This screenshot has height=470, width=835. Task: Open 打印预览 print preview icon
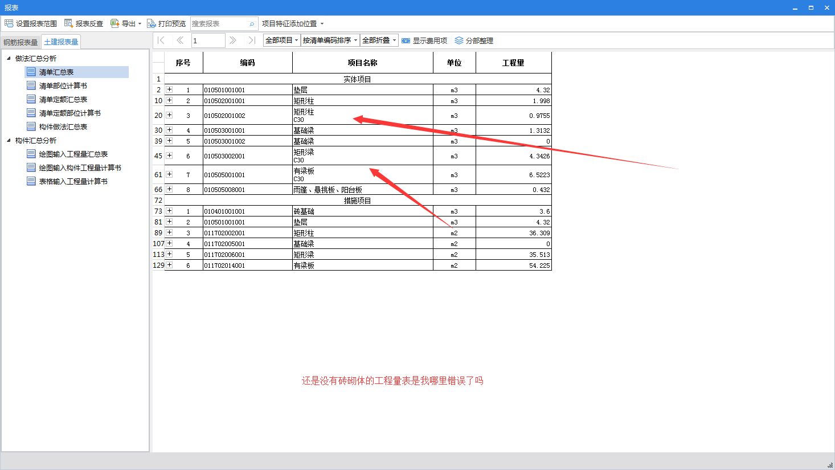coord(151,23)
